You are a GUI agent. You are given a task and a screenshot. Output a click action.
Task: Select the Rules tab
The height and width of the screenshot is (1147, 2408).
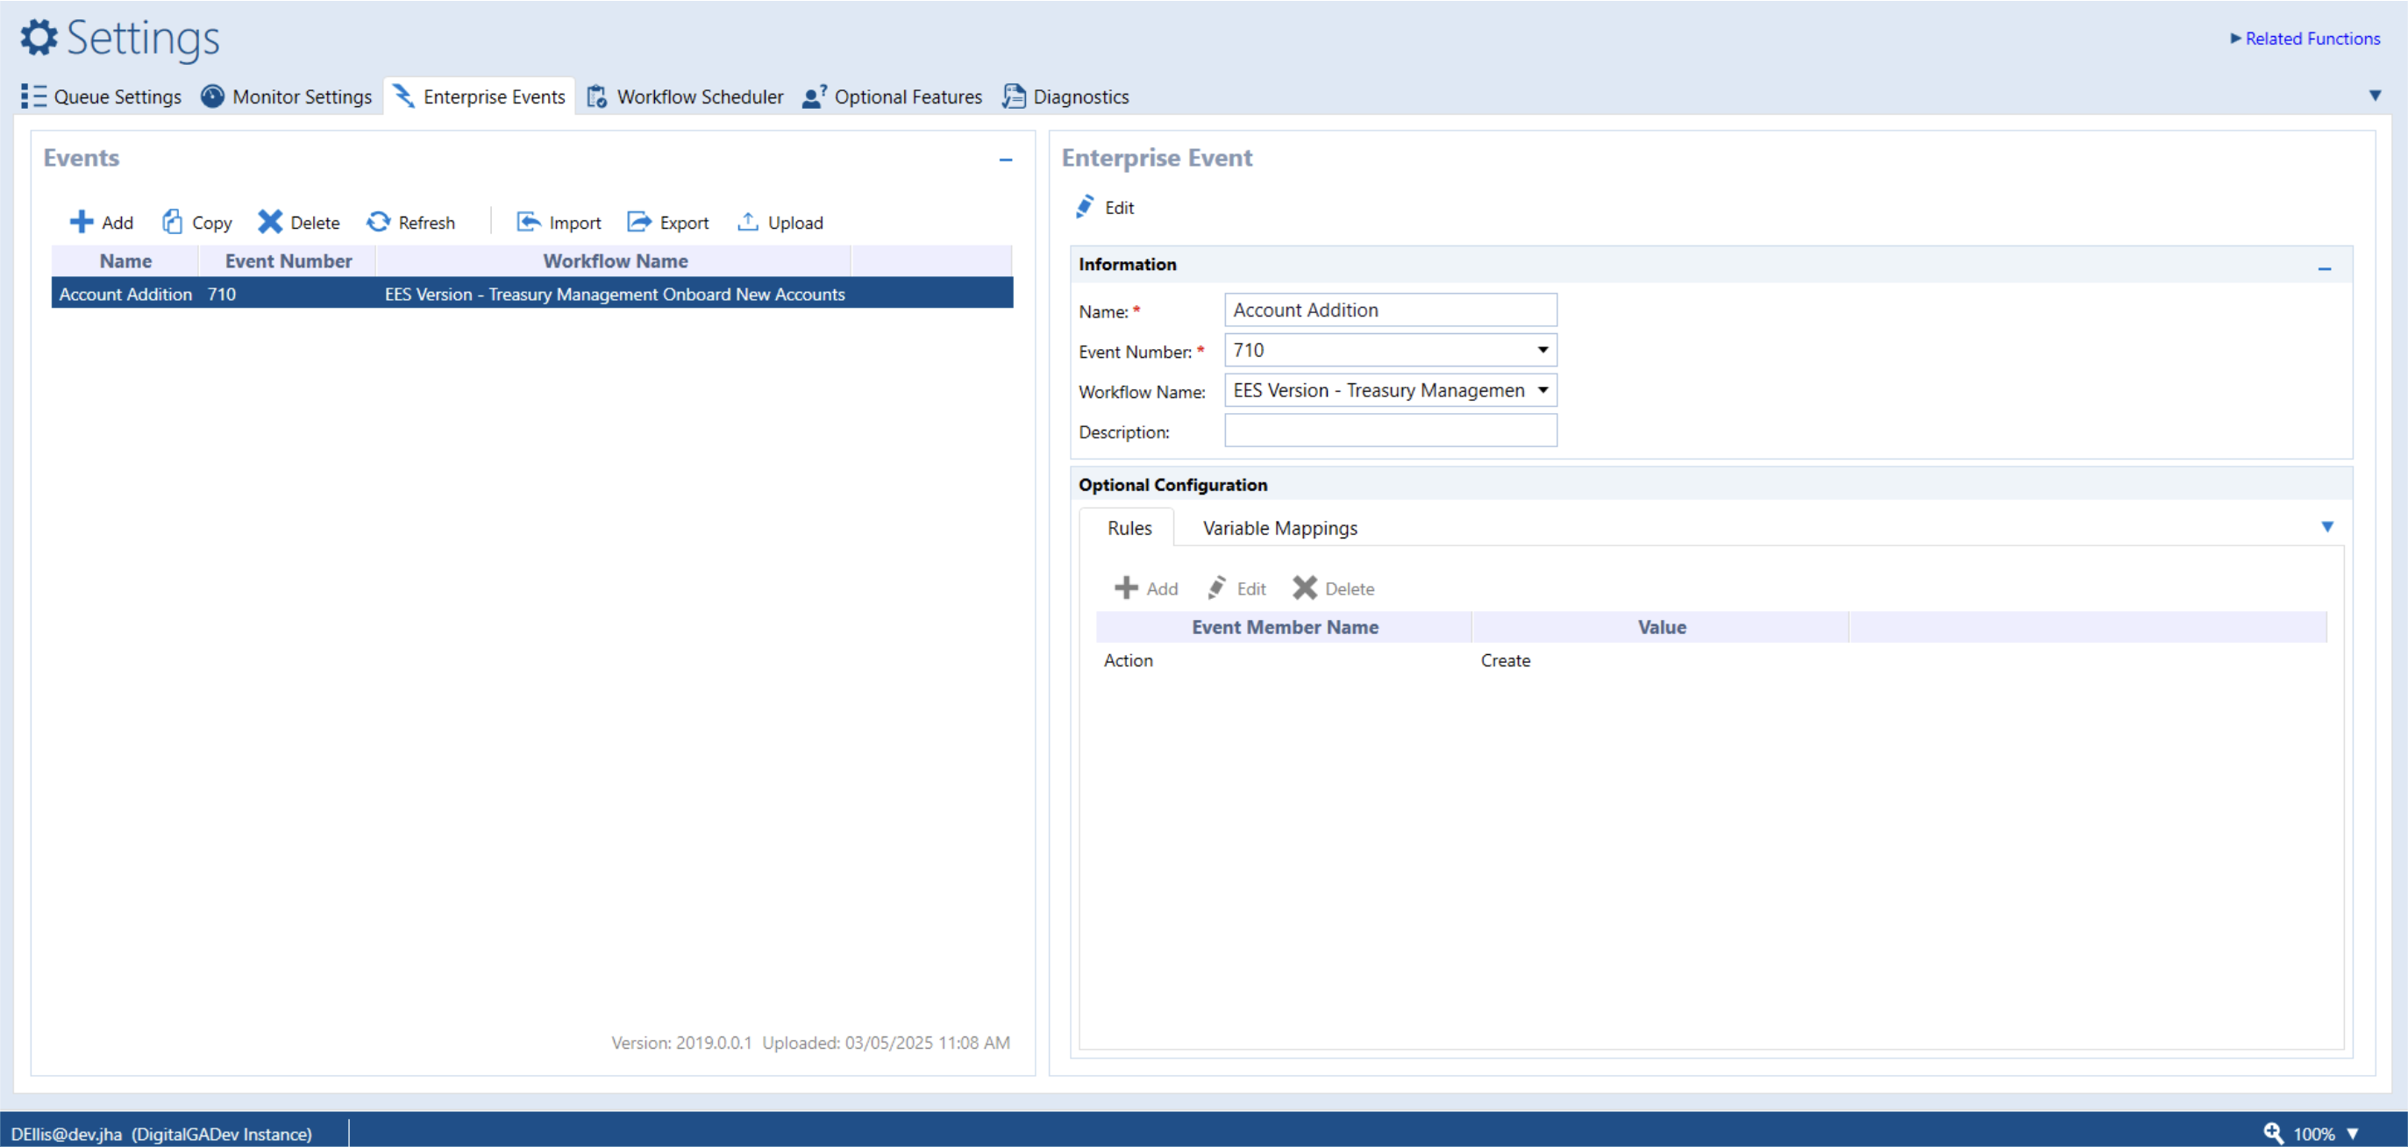(1129, 528)
